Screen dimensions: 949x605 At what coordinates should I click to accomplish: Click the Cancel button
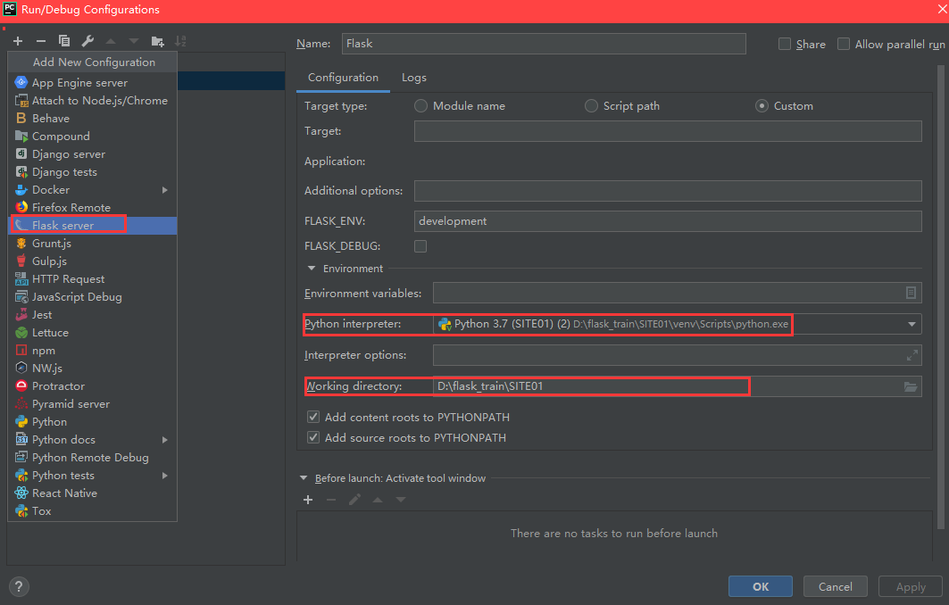coord(836,586)
